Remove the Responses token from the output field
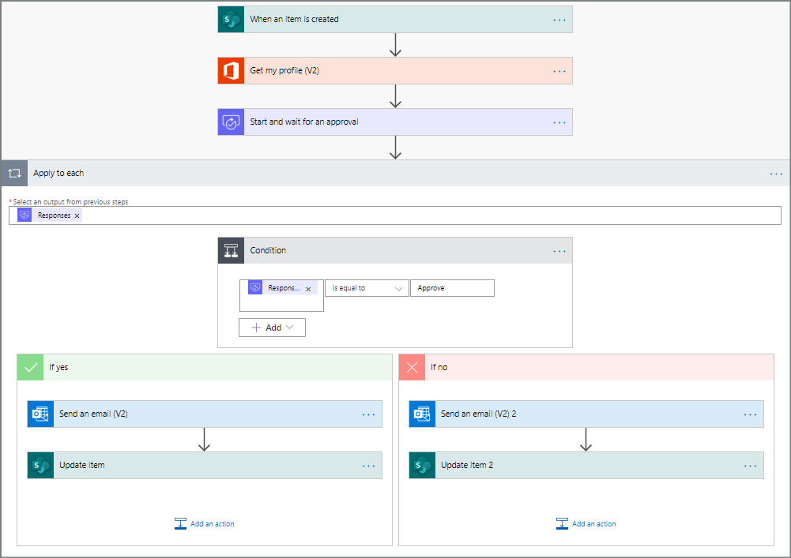This screenshot has height=558, width=791. point(77,215)
